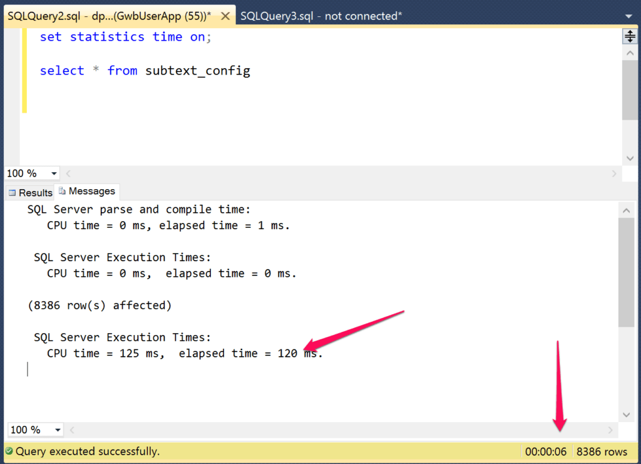Place cursor on the select statement line
Image resolution: width=641 pixels, height=464 pixels.
click(x=144, y=70)
